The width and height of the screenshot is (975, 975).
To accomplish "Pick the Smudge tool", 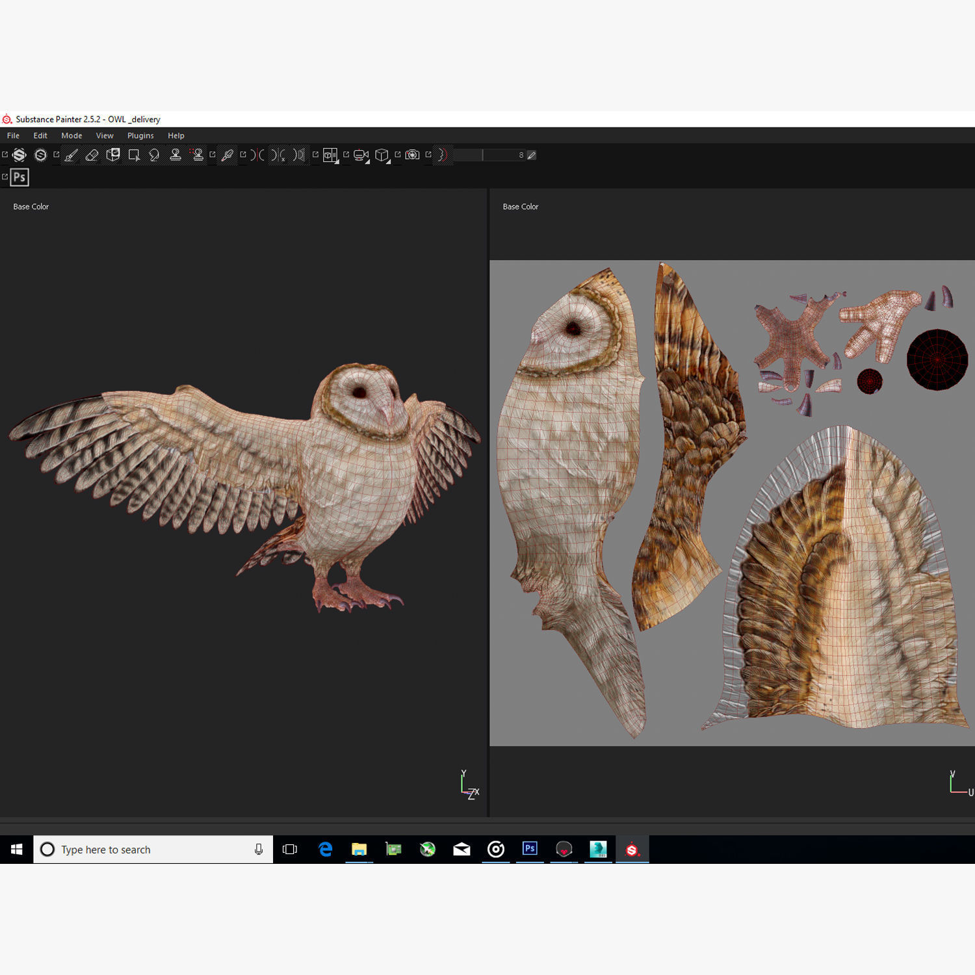I will click(x=155, y=155).
